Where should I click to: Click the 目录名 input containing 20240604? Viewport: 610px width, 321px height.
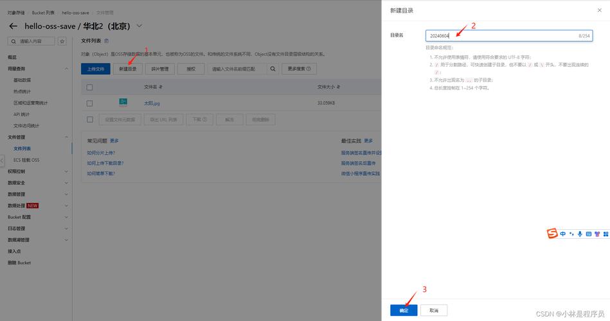tap(509, 36)
